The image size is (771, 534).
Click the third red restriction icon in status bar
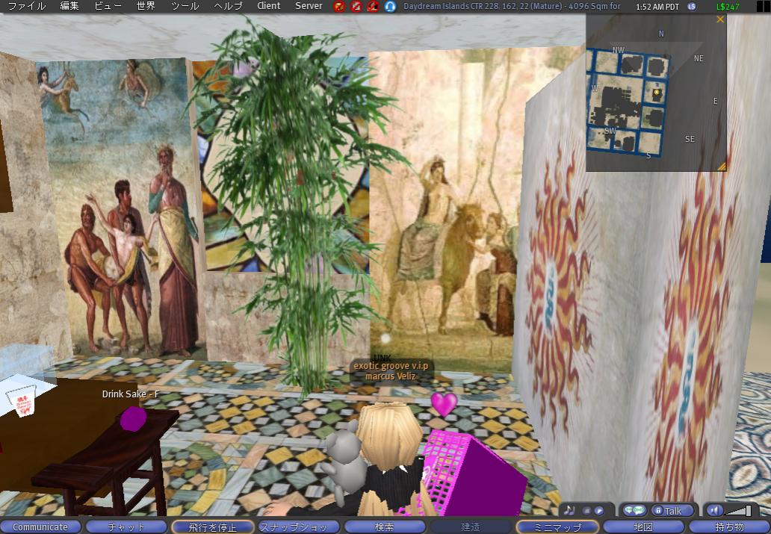[373, 7]
